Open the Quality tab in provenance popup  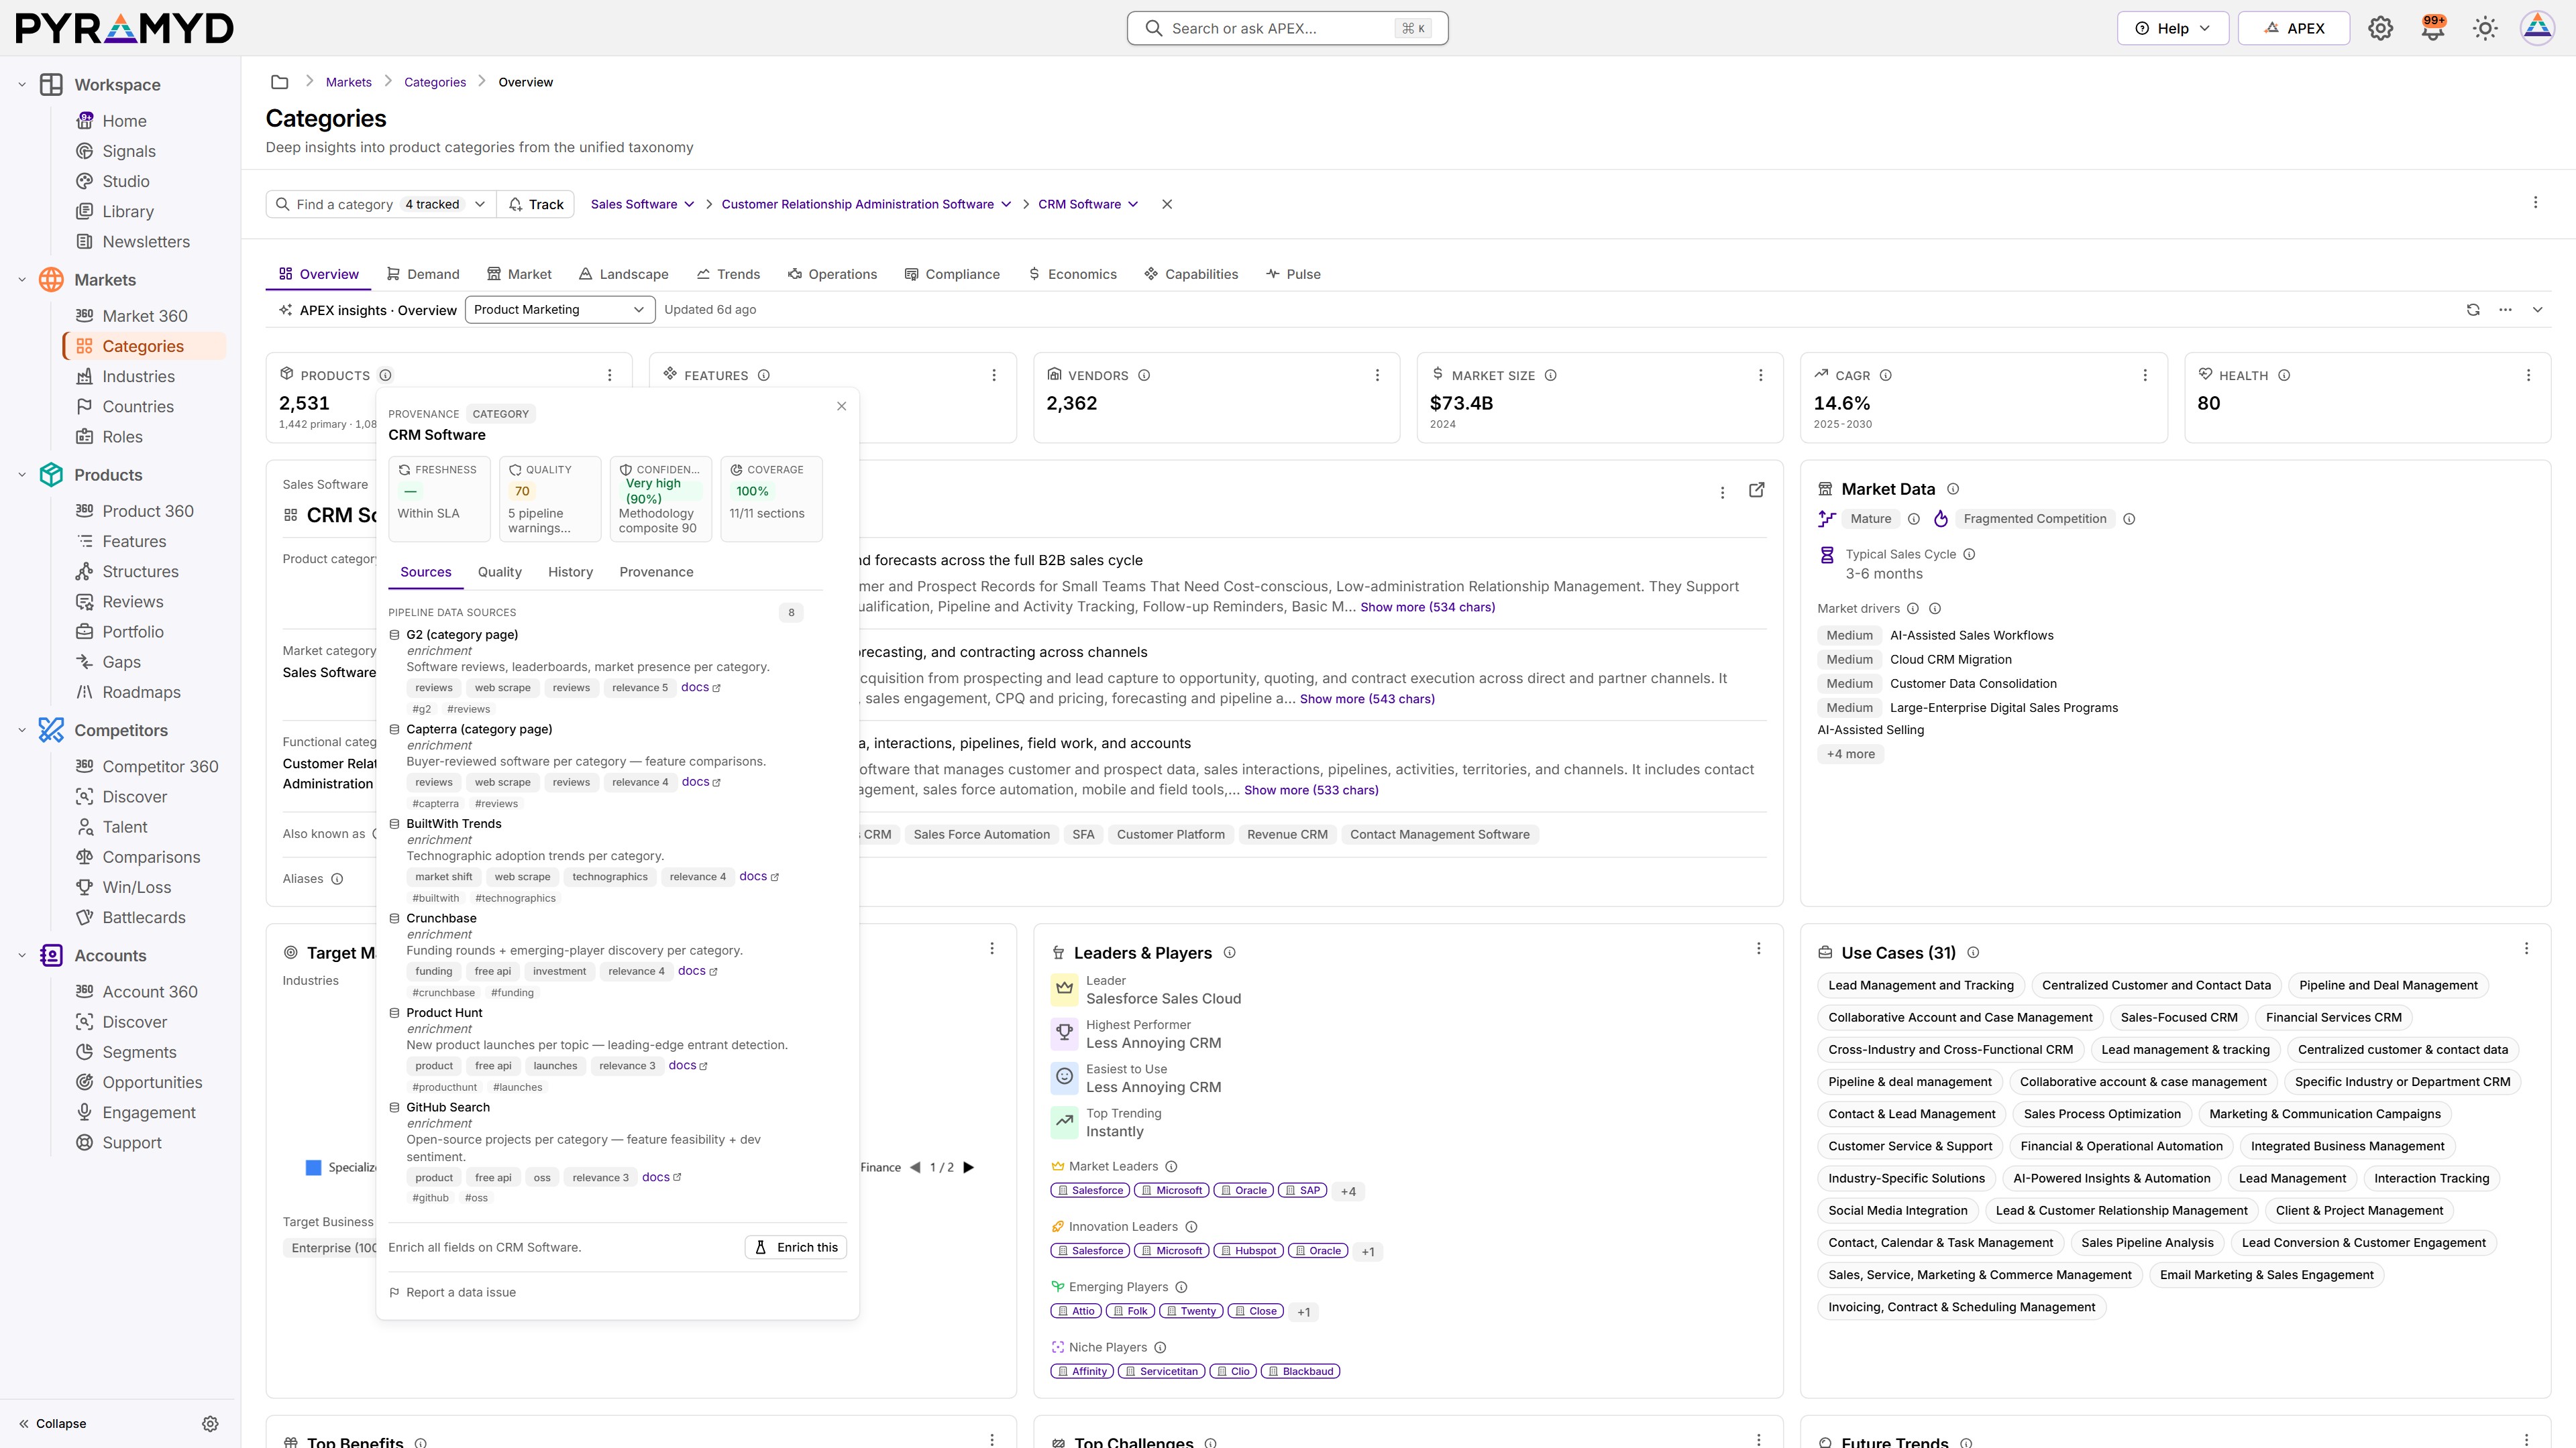(x=500, y=572)
